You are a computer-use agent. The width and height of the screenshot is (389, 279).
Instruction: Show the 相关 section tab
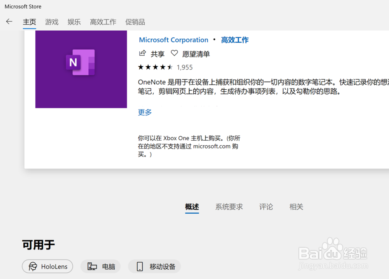pos(296,207)
